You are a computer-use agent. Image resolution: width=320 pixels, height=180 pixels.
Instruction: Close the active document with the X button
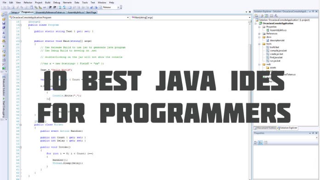[250, 12]
